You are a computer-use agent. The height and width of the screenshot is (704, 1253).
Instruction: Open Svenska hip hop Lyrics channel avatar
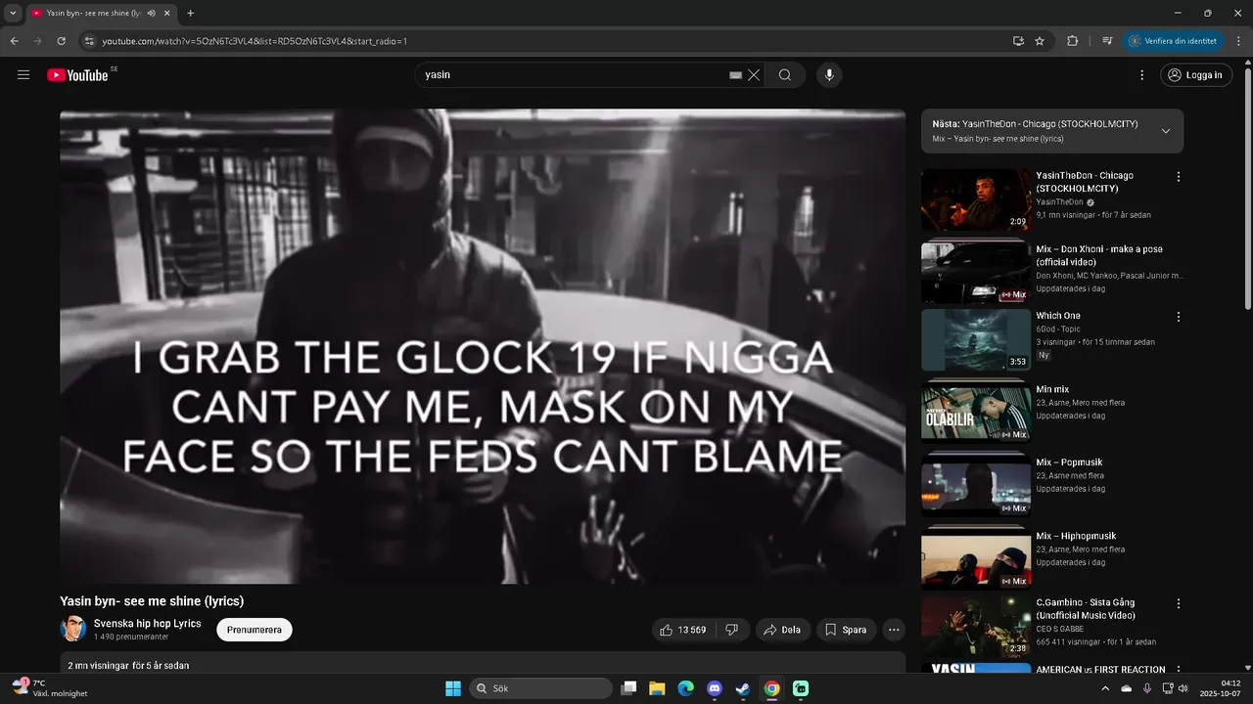(72, 629)
